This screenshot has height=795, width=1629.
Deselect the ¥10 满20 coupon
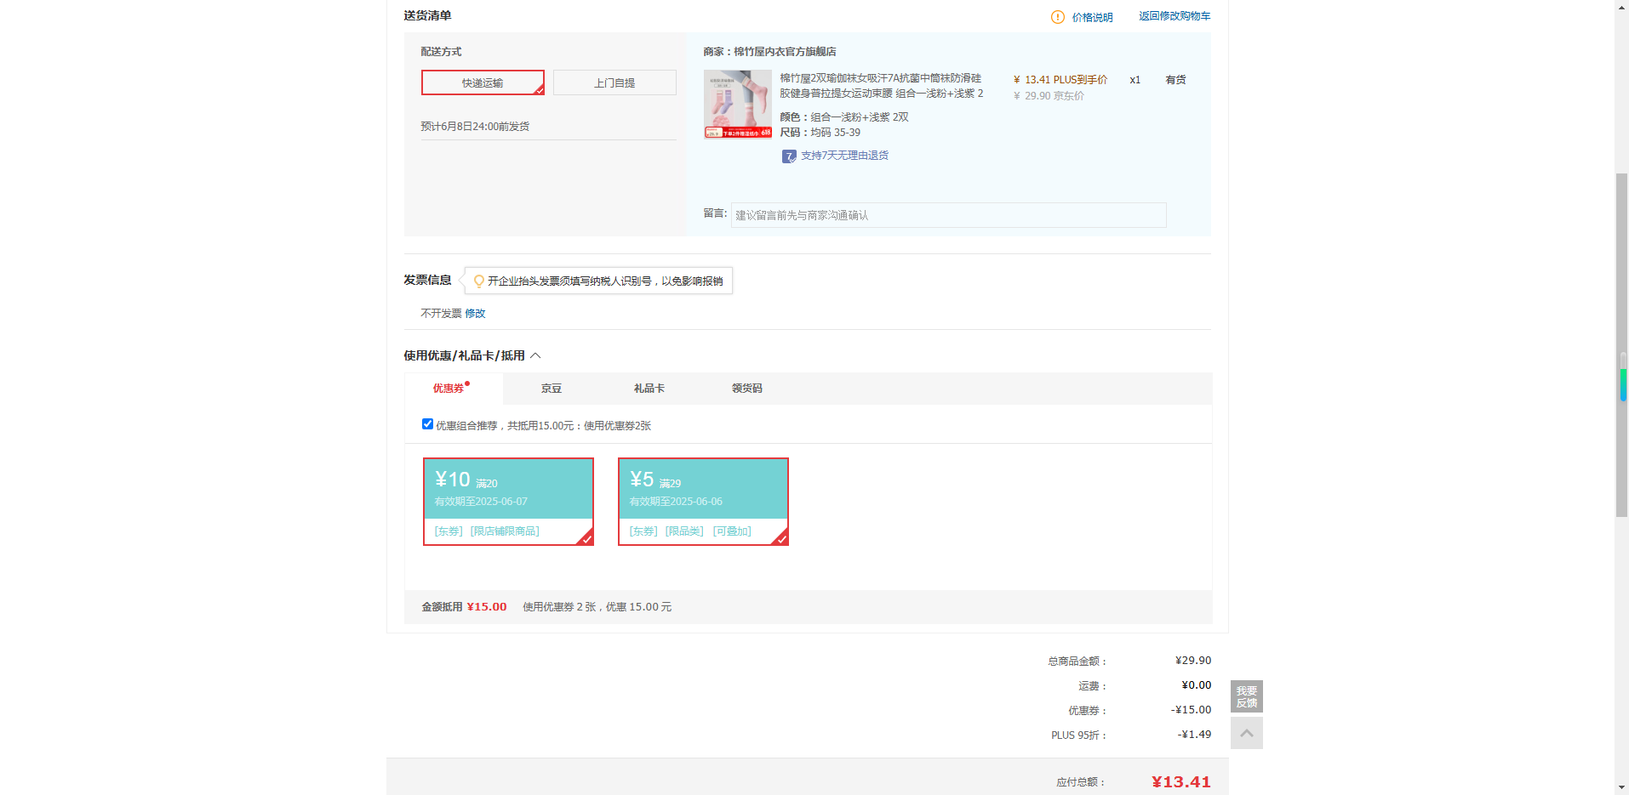[508, 502]
